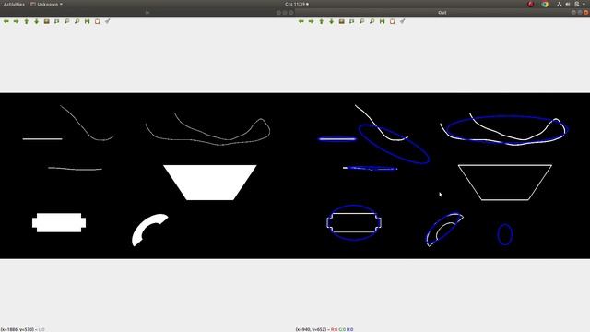This screenshot has height=332, width=590.
Task: Zoom out using the Out window toolbar
Action: coord(372,21)
